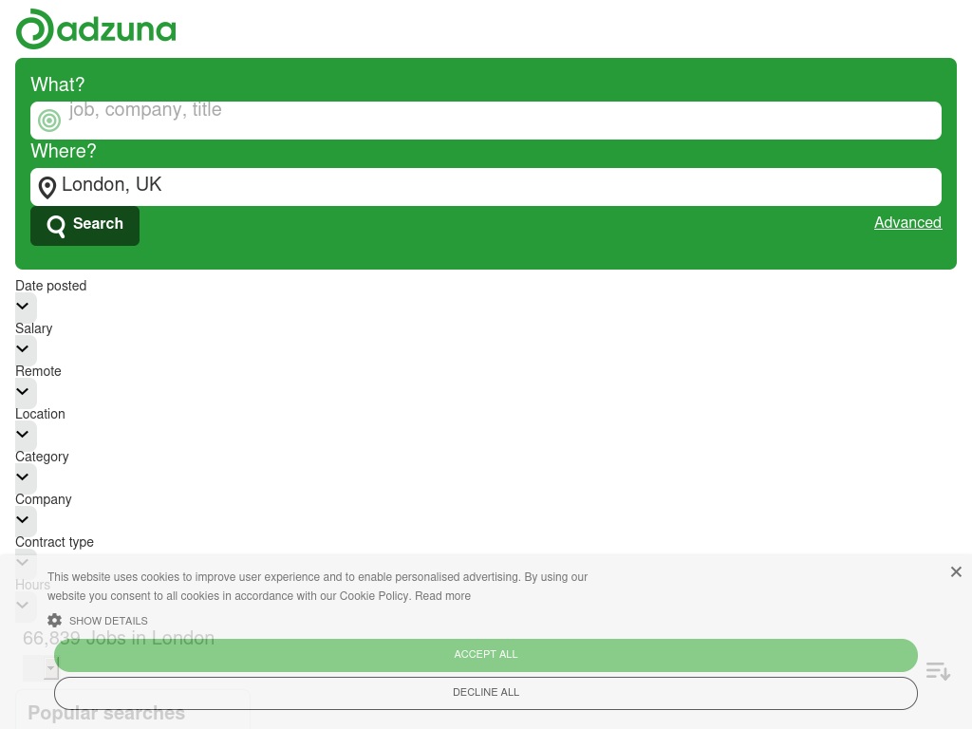The width and height of the screenshot is (972, 729).
Task: Click the location pin icon
Action: [x=47, y=188]
